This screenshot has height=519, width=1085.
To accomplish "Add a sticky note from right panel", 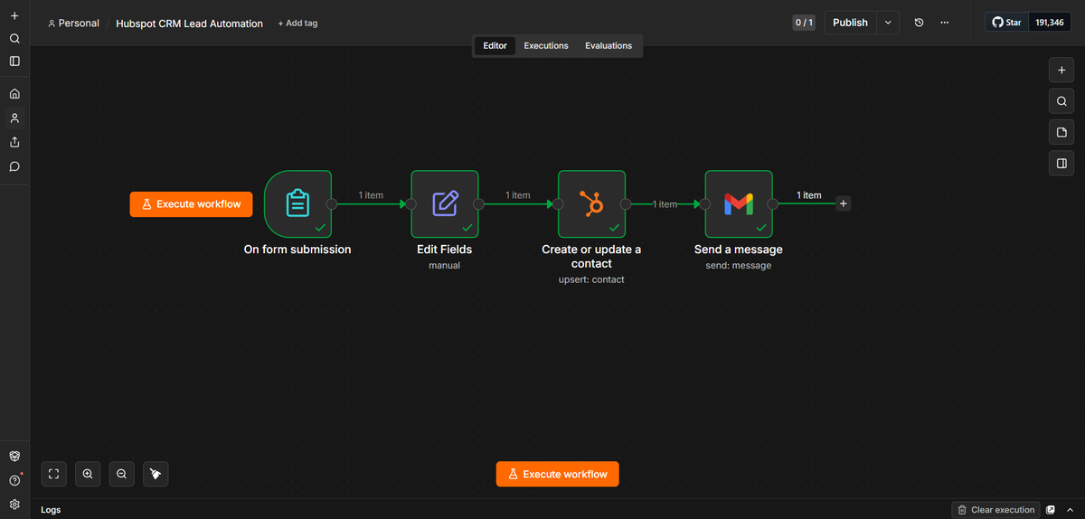I will click(x=1061, y=133).
